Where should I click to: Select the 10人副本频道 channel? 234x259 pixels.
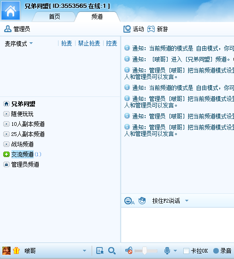pyautogui.click(x=28, y=124)
